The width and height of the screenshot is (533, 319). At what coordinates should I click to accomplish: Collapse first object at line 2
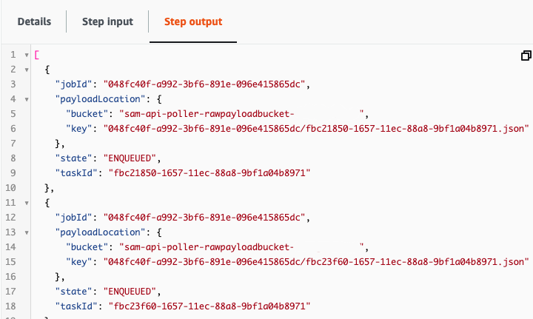point(27,70)
